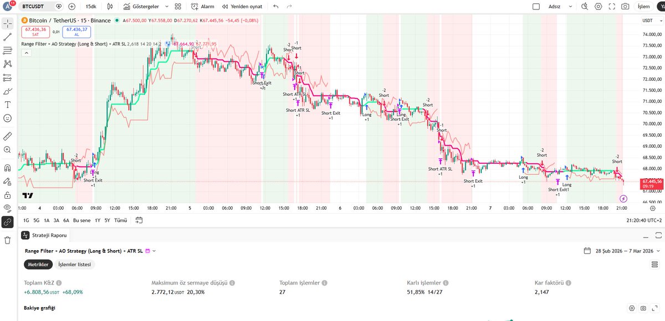Image resolution: width=665 pixels, height=321 pixels.
Task: Open the user profile avatar menu
Action: (x=7, y=7)
